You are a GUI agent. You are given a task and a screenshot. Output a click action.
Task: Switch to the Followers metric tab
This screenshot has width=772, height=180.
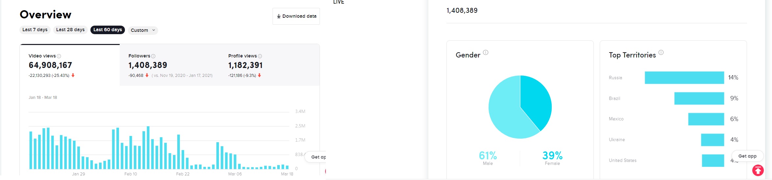(170, 65)
